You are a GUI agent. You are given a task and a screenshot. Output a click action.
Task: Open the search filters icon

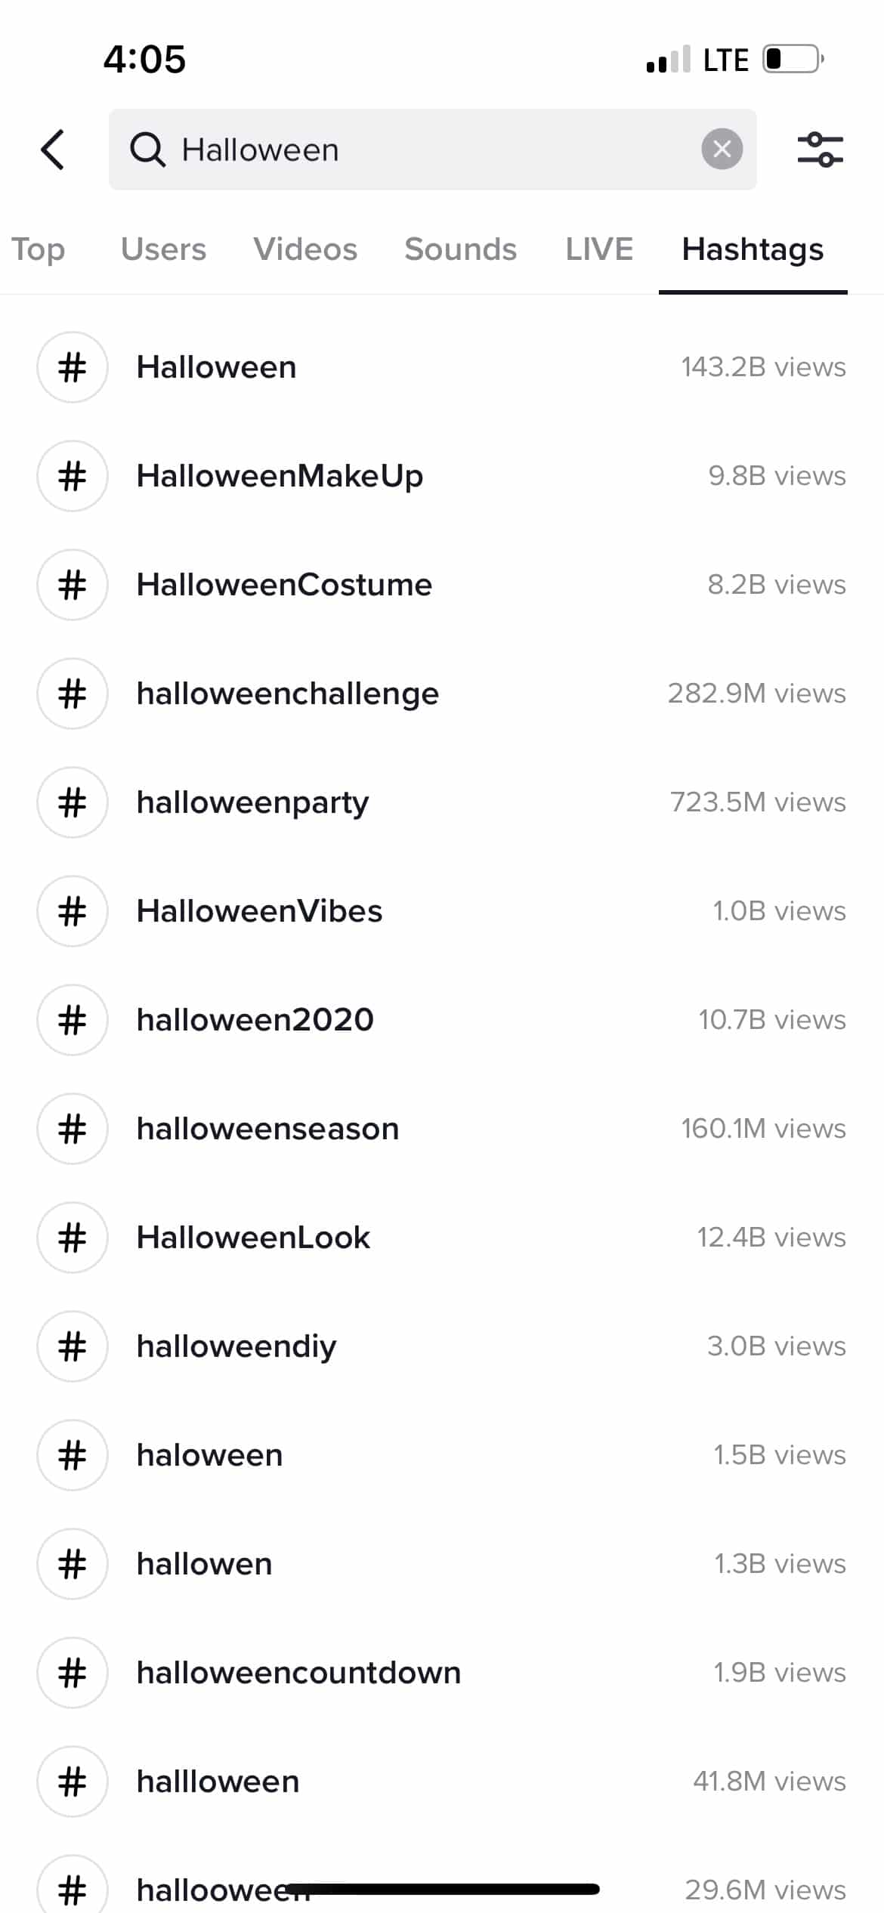pos(820,150)
